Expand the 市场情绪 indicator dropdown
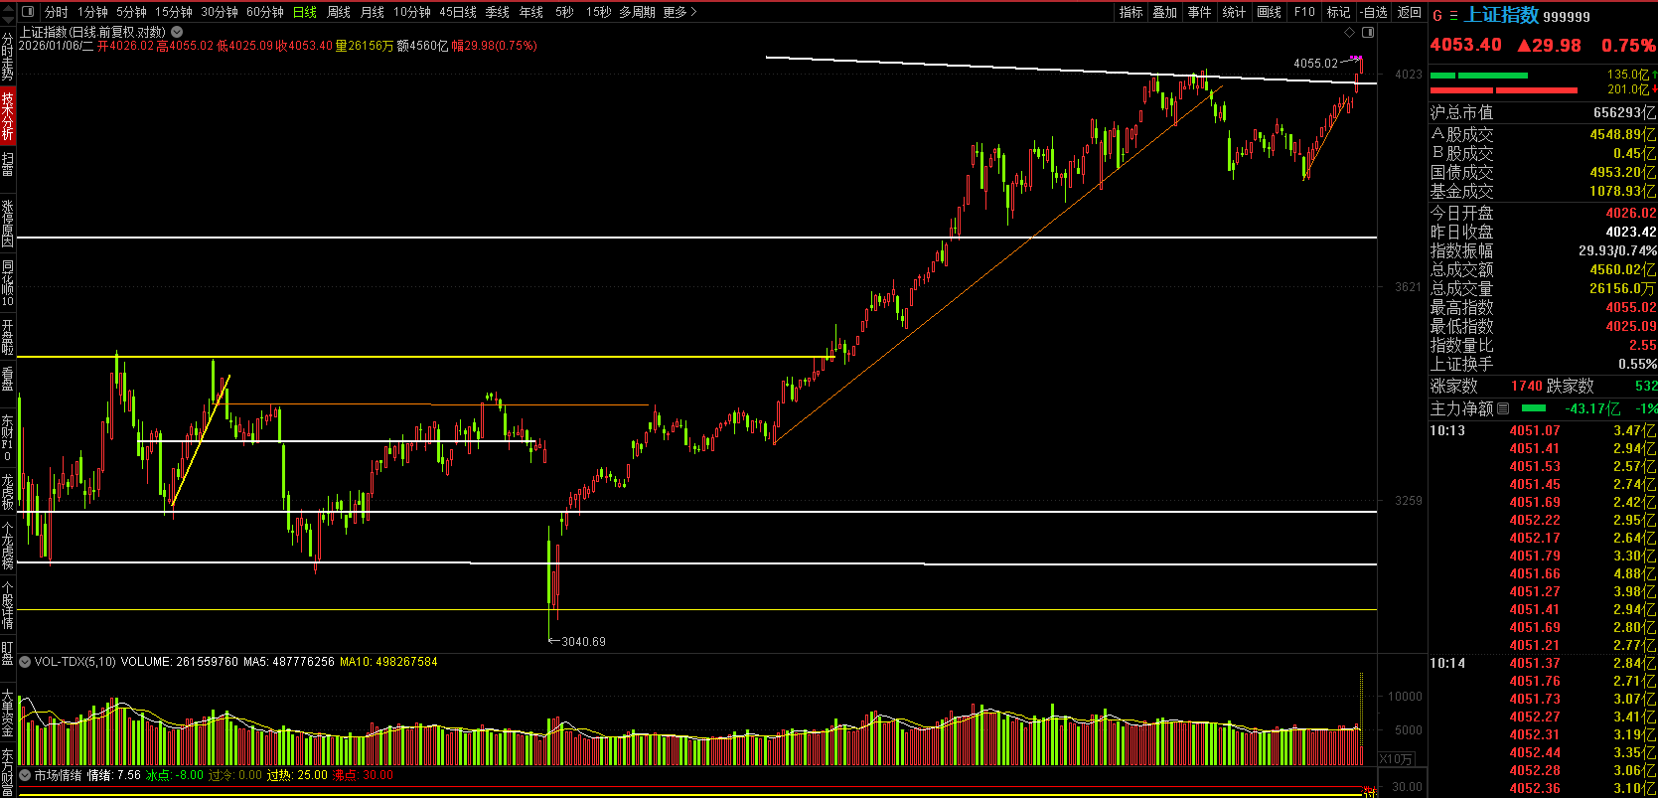The image size is (1658, 798). (25, 775)
